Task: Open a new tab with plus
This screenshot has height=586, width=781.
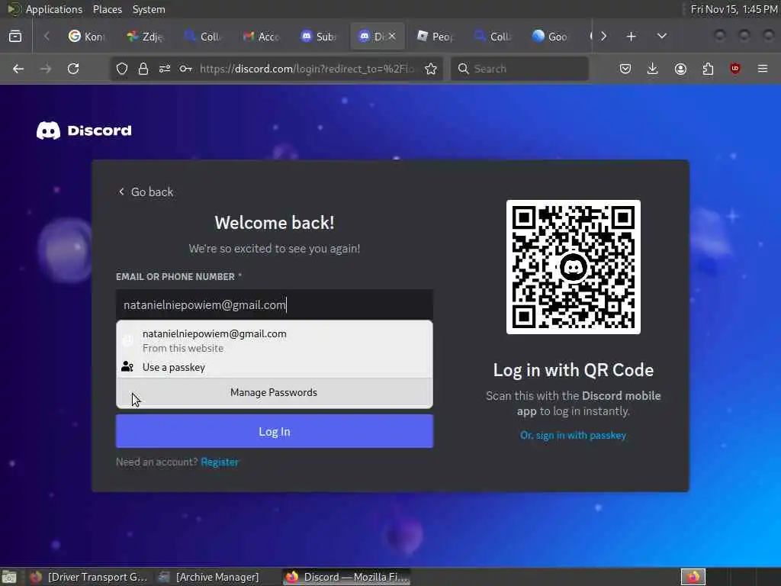Action: [631, 37]
